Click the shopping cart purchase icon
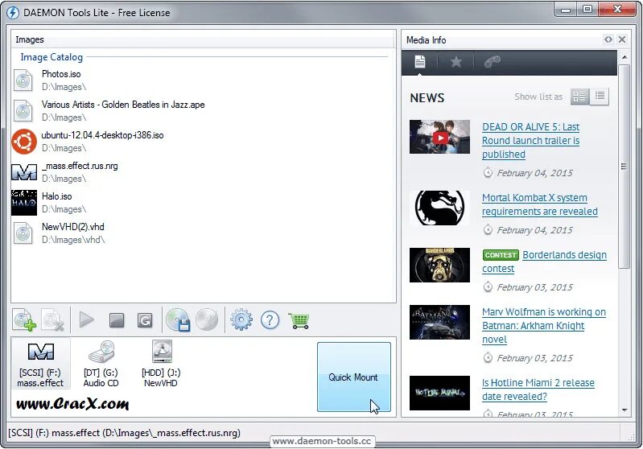 [299, 320]
